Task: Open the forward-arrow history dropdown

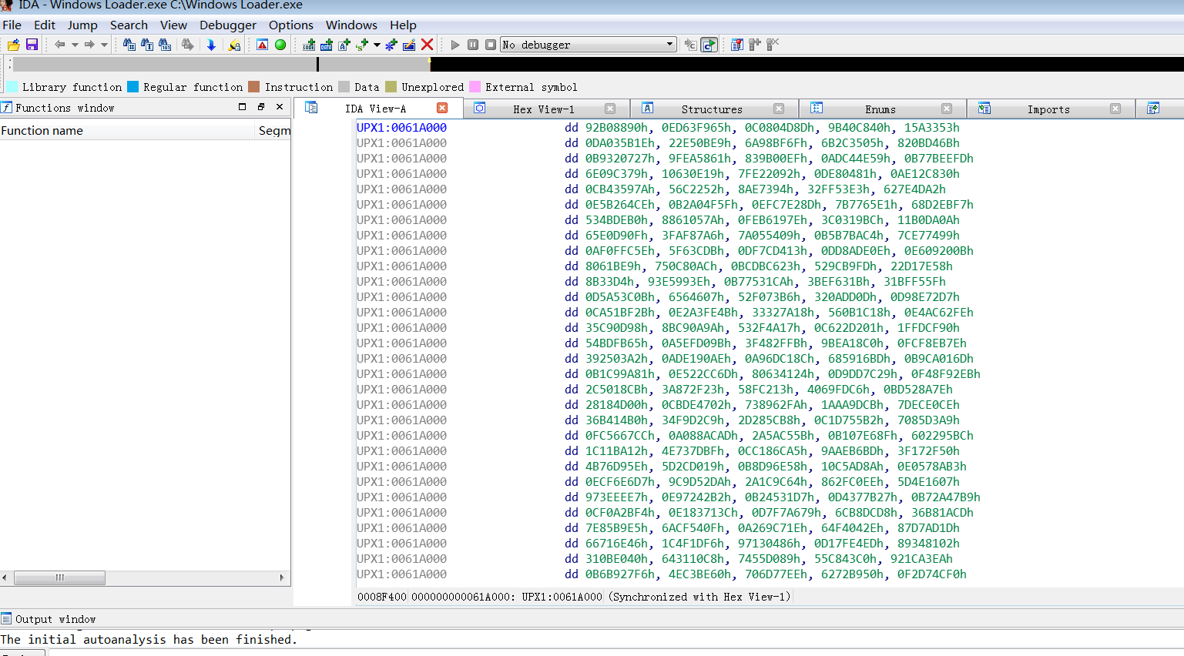Action: 104,45
